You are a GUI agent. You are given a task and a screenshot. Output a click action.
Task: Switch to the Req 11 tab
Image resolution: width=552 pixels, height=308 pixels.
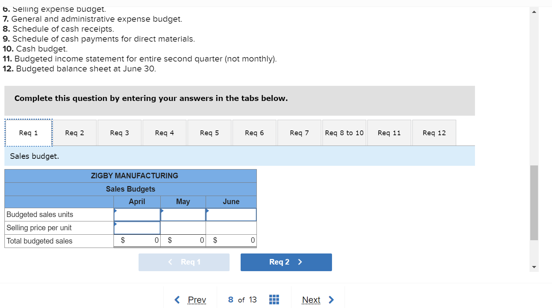pyautogui.click(x=389, y=133)
